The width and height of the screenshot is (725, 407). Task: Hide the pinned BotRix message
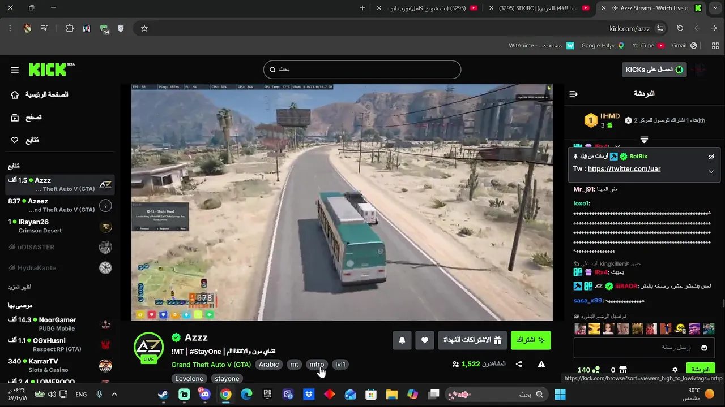(711, 157)
